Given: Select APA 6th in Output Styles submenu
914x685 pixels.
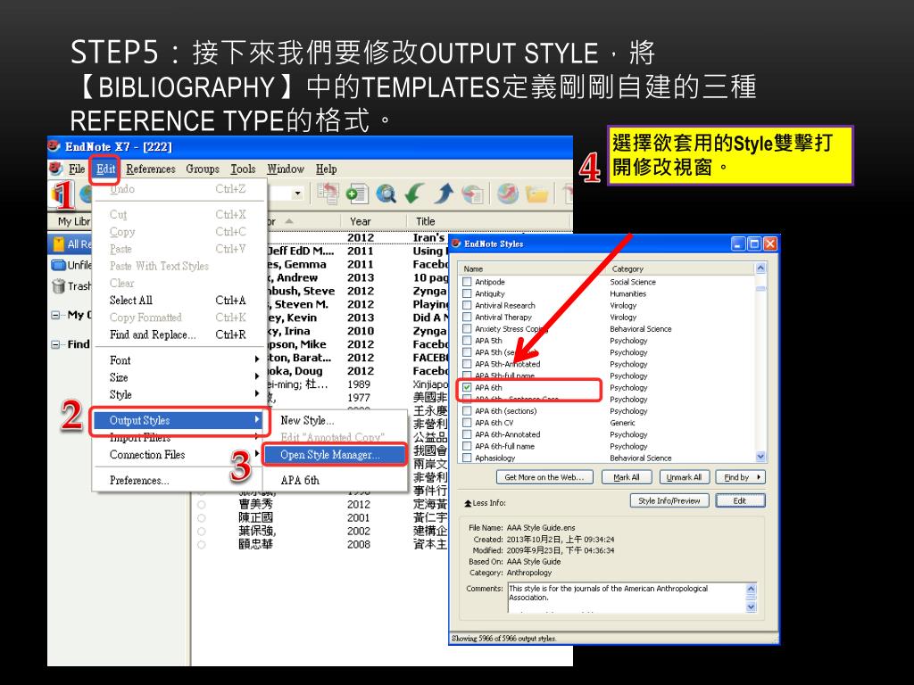Looking at the screenshot, I should click(x=336, y=480).
